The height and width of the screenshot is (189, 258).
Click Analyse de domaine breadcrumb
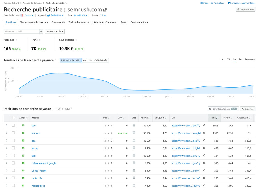point(32,3)
